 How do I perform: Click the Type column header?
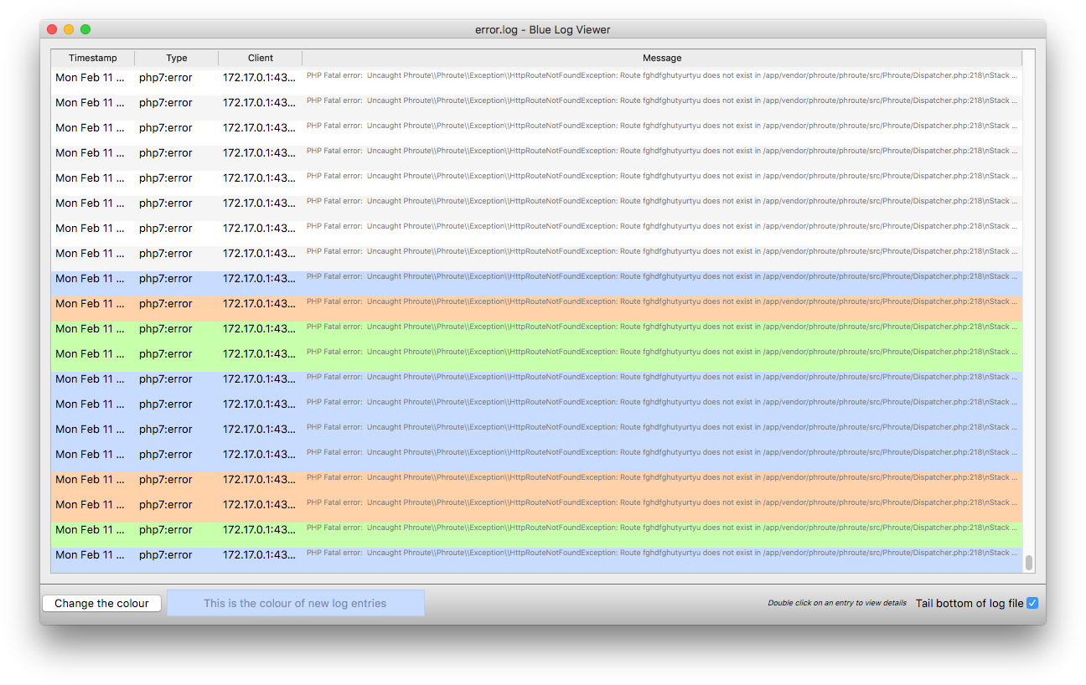(x=177, y=58)
